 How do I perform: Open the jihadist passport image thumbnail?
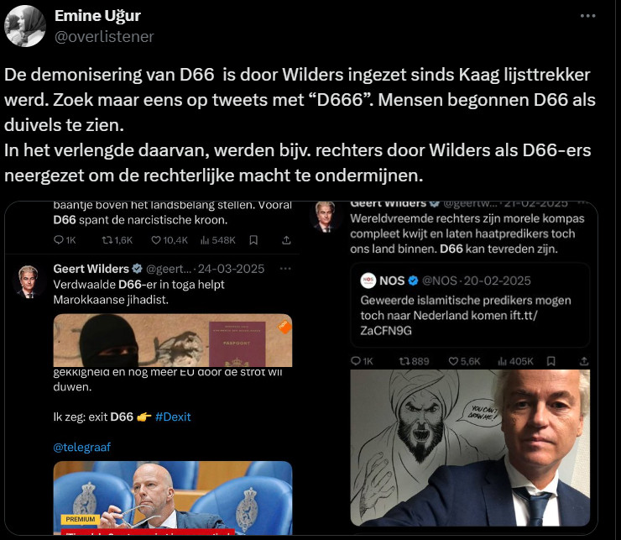click(x=173, y=340)
